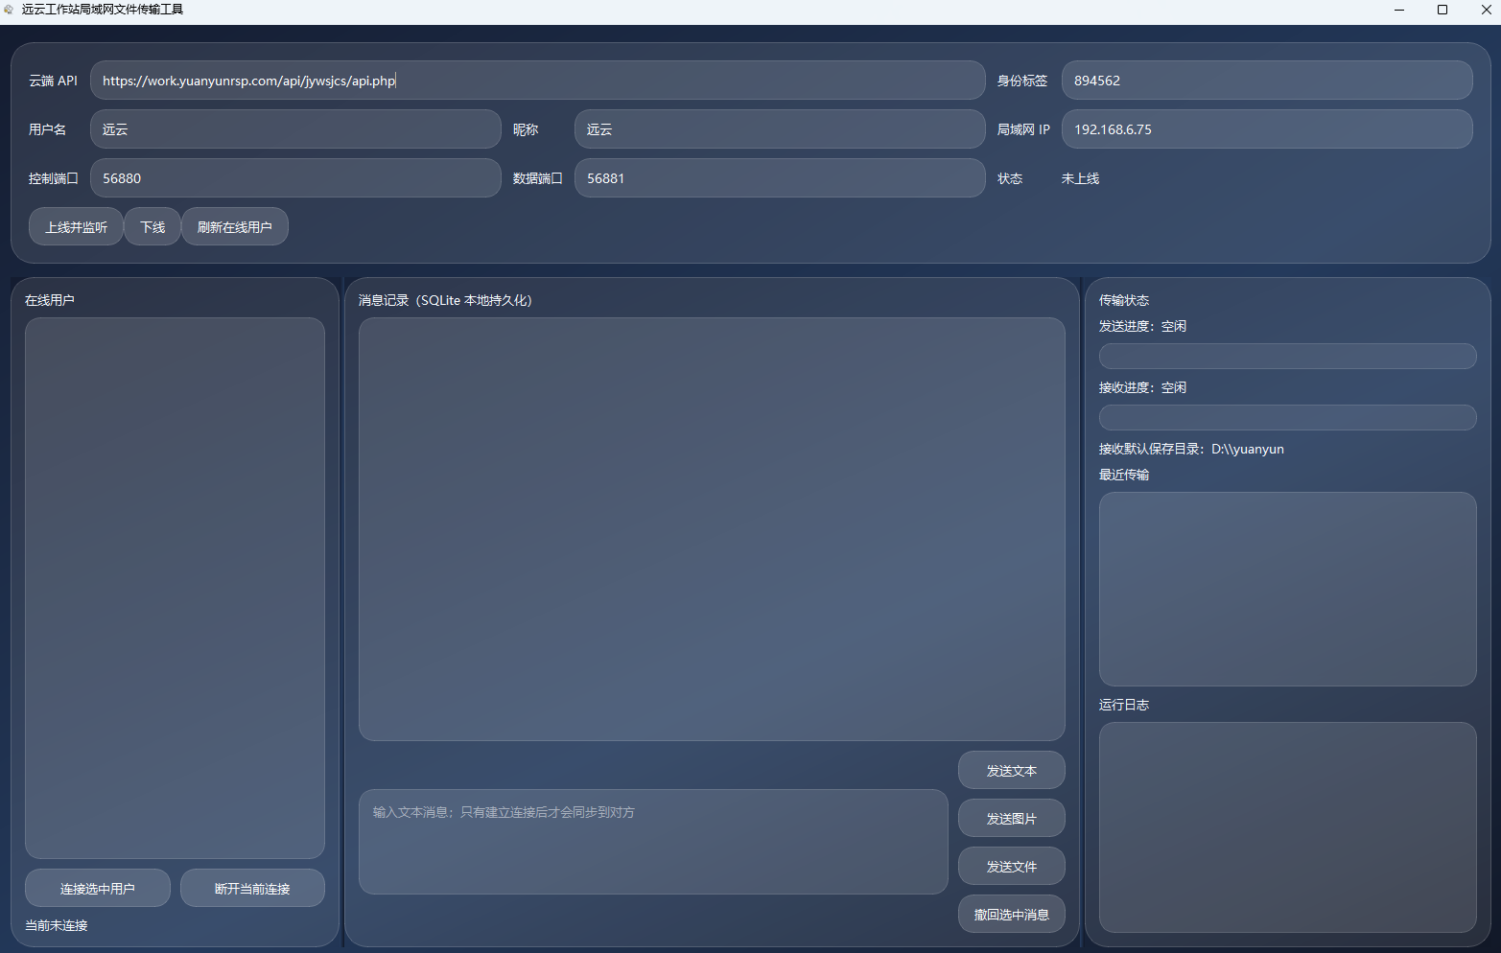Click the 在线用户 list area

(175, 588)
